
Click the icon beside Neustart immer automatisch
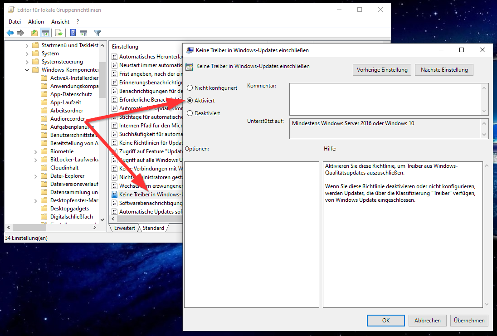(114, 65)
